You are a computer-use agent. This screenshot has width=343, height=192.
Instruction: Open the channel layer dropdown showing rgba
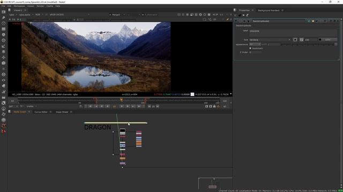(13, 14)
